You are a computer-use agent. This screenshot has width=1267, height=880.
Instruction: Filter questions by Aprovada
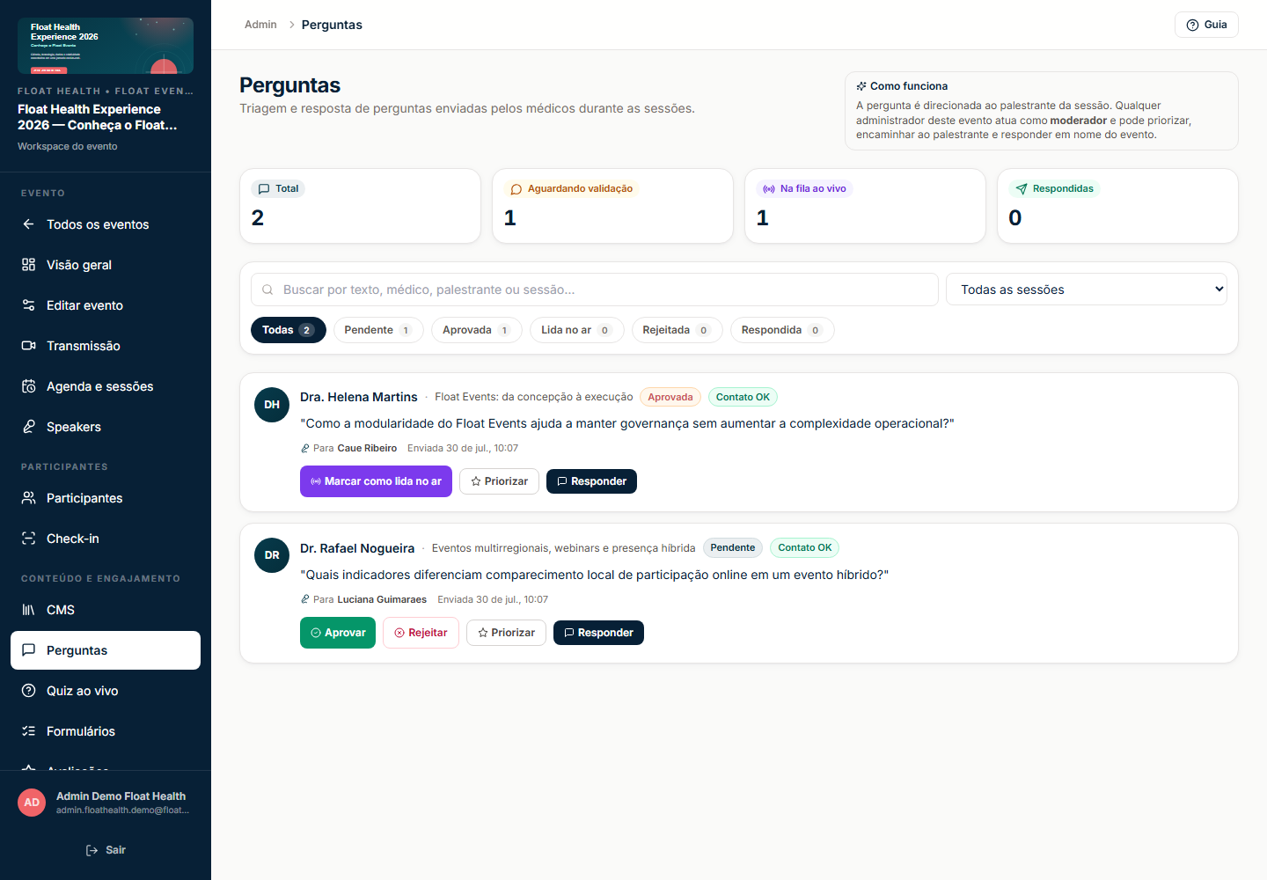pyautogui.click(x=477, y=330)
